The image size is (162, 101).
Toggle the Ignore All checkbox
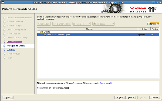point(148,24)
